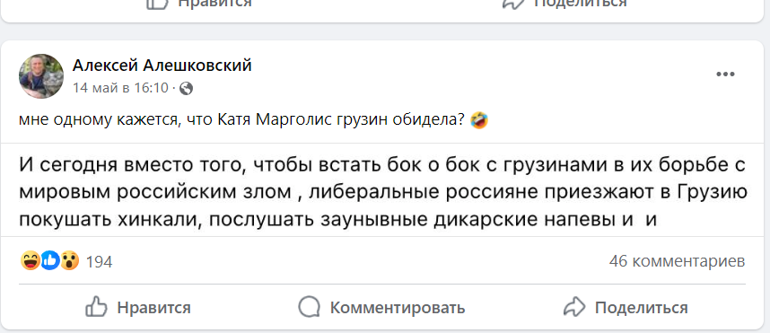Viewport: 770px width, 333px height.
Task: Click the cut-off Нравится of the previous post
Action: [199, 3]
